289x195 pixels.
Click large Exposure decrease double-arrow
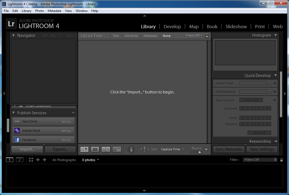click(243, 108)
